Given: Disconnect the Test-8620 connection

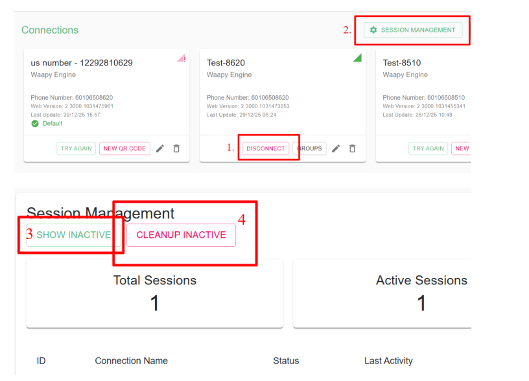Looking at the screenshot, I should tap(266, 148).
